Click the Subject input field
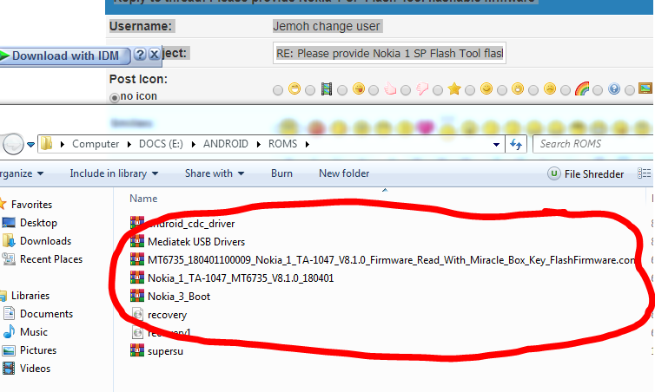This screenshot has width=655, height=392. point(389,53)
